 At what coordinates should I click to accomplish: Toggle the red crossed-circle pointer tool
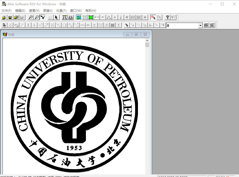[153, 17]
